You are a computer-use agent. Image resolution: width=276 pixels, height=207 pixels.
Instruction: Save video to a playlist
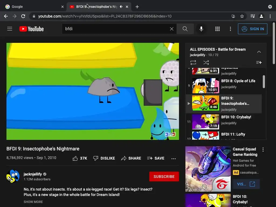tap(156, 158)
